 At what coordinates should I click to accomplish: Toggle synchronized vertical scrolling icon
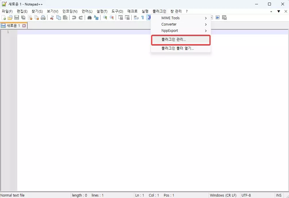pyautogui.click(x=121, y=18)
